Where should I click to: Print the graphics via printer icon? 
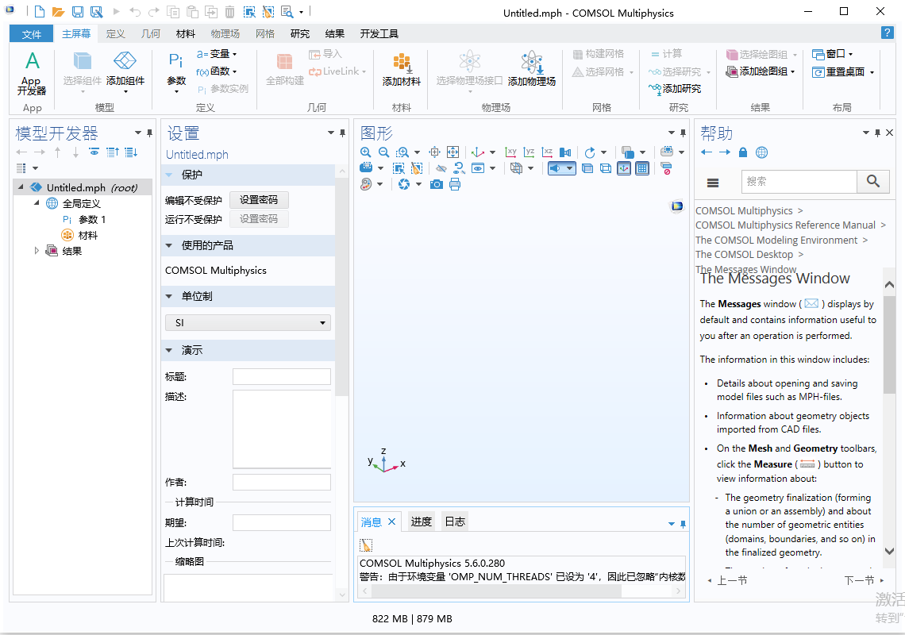coord(455,185)
